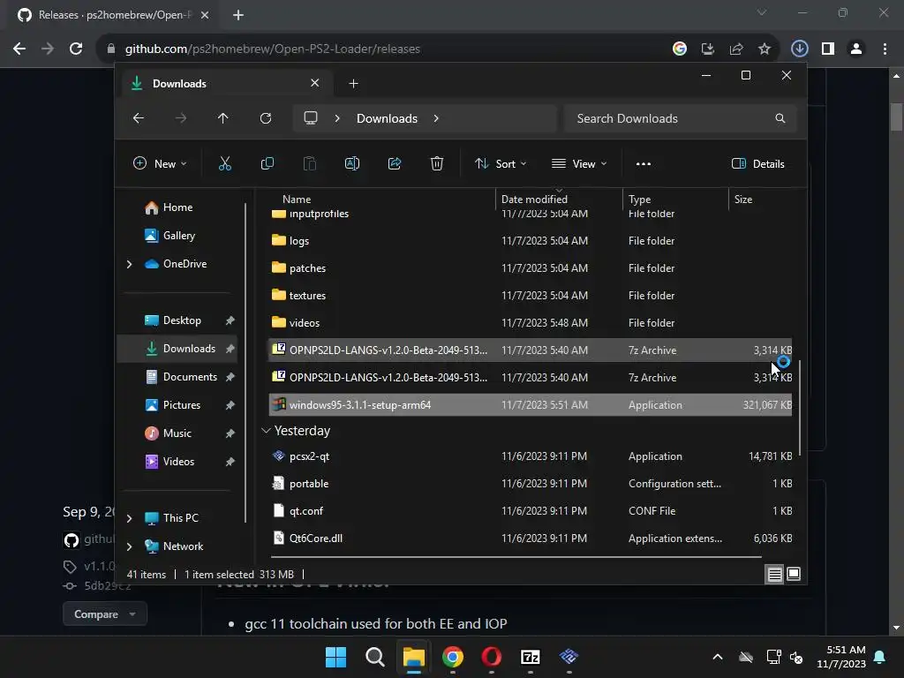Open Opera browser from taskbar
904x678 pixels.
(491, 657)
